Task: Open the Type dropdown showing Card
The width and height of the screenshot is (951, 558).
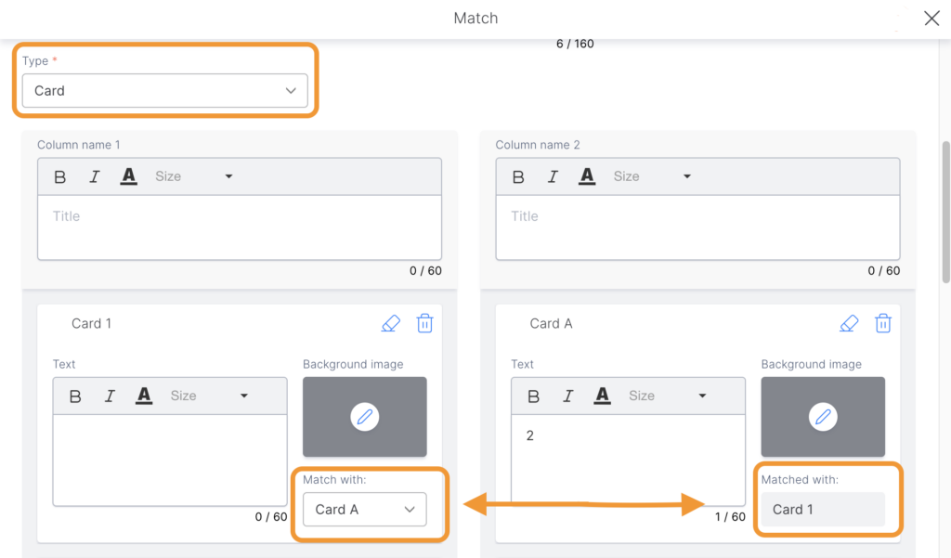Action: coord(164,91)
